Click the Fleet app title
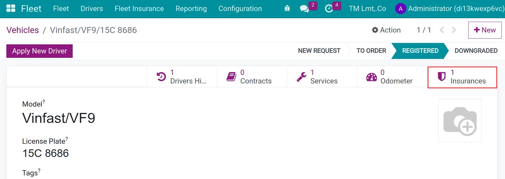 (31, 9)
